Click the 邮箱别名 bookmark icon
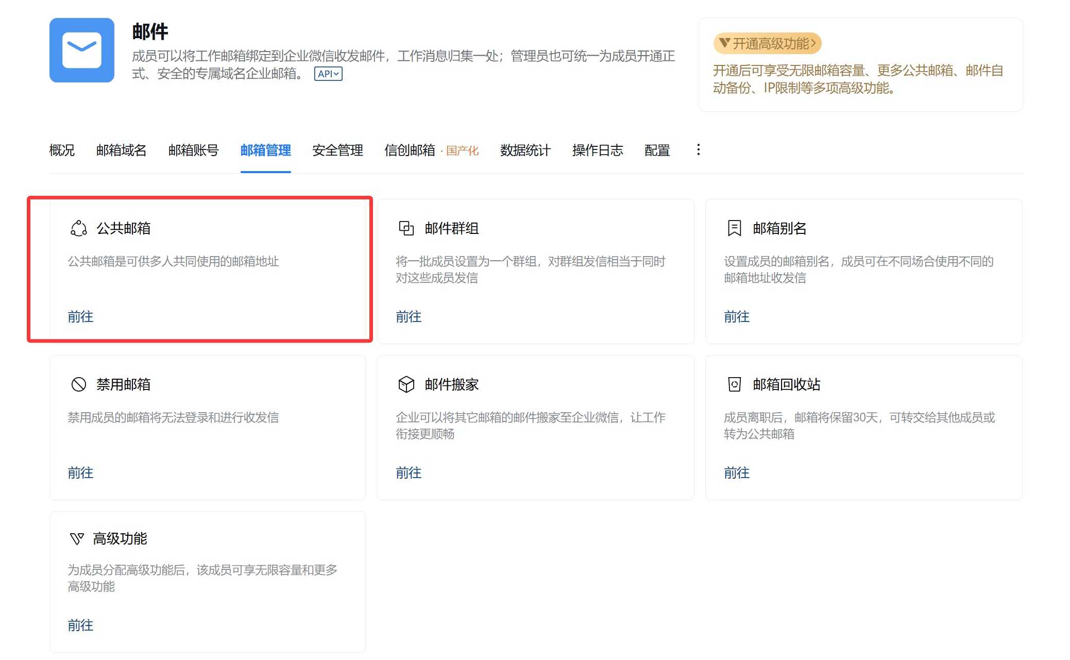 734,228
